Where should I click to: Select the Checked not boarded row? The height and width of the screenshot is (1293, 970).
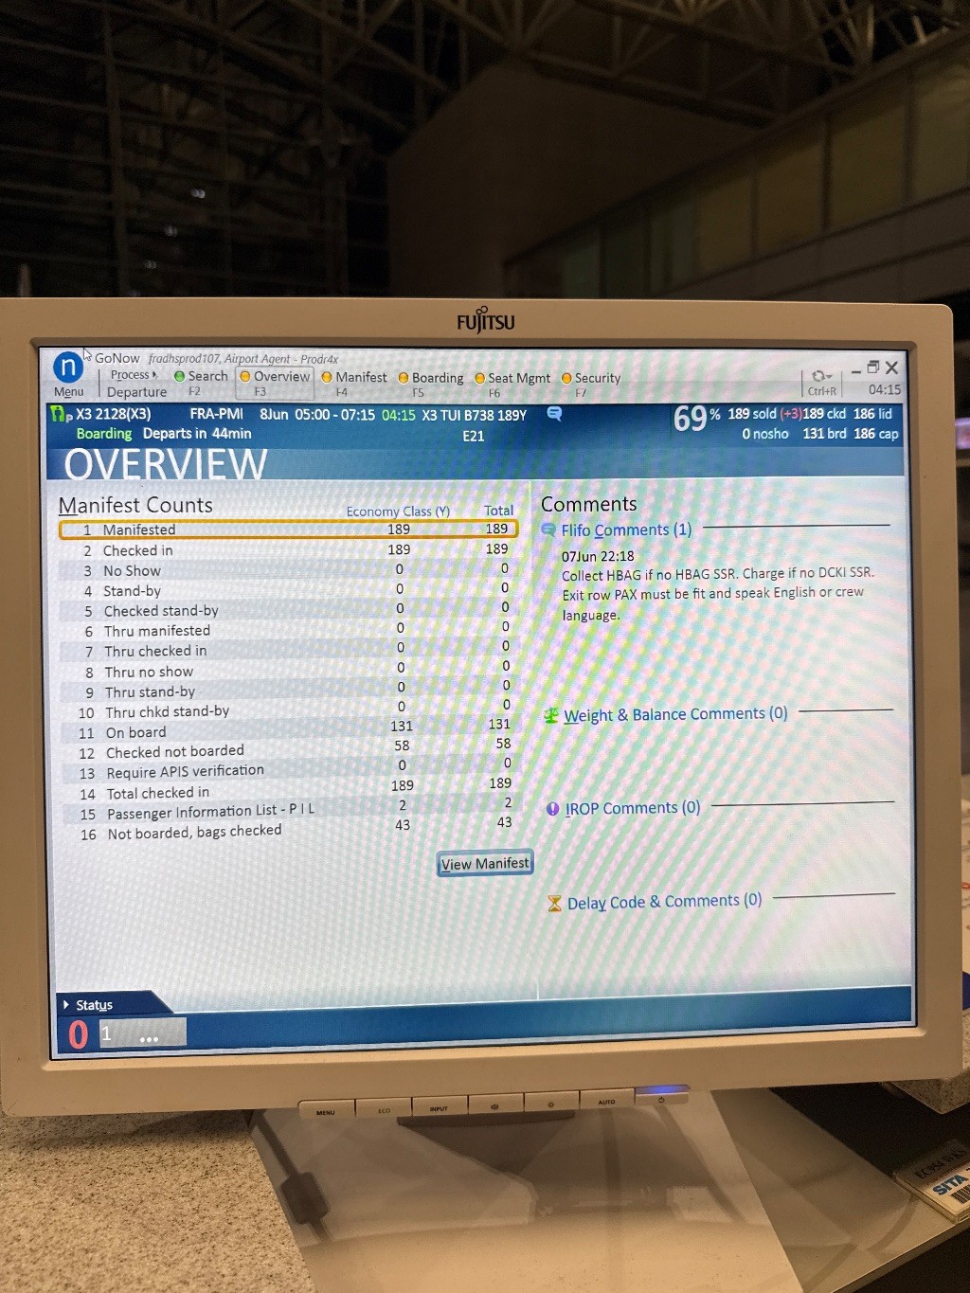175,752
